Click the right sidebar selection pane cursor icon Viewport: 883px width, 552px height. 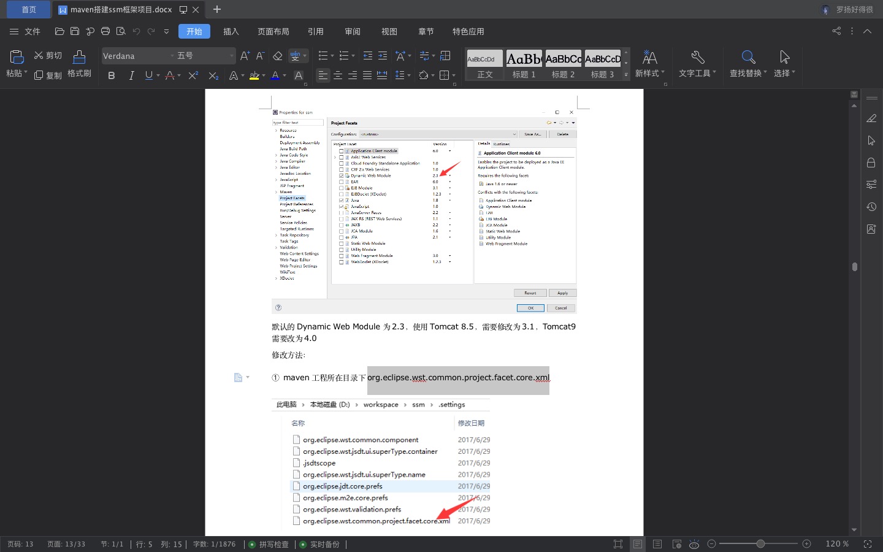coord(871,140)
